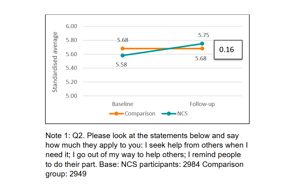Viewport: 294px width, 196px height.
Task: Select the 5.58 data label
Action: [x=122, y=65]
